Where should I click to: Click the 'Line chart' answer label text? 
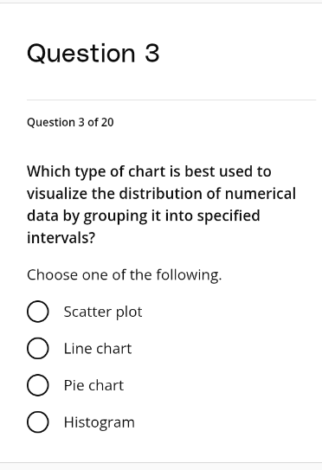click(x=98, y=349)
